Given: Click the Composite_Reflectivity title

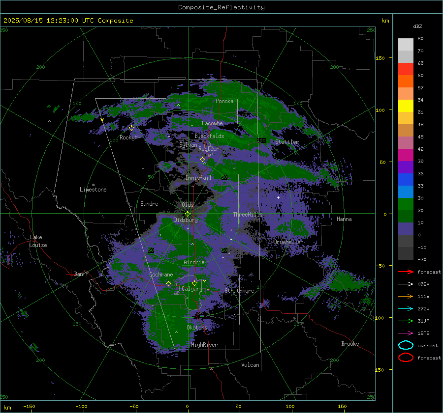Looking at the screenshot, I should coord(221,7).
